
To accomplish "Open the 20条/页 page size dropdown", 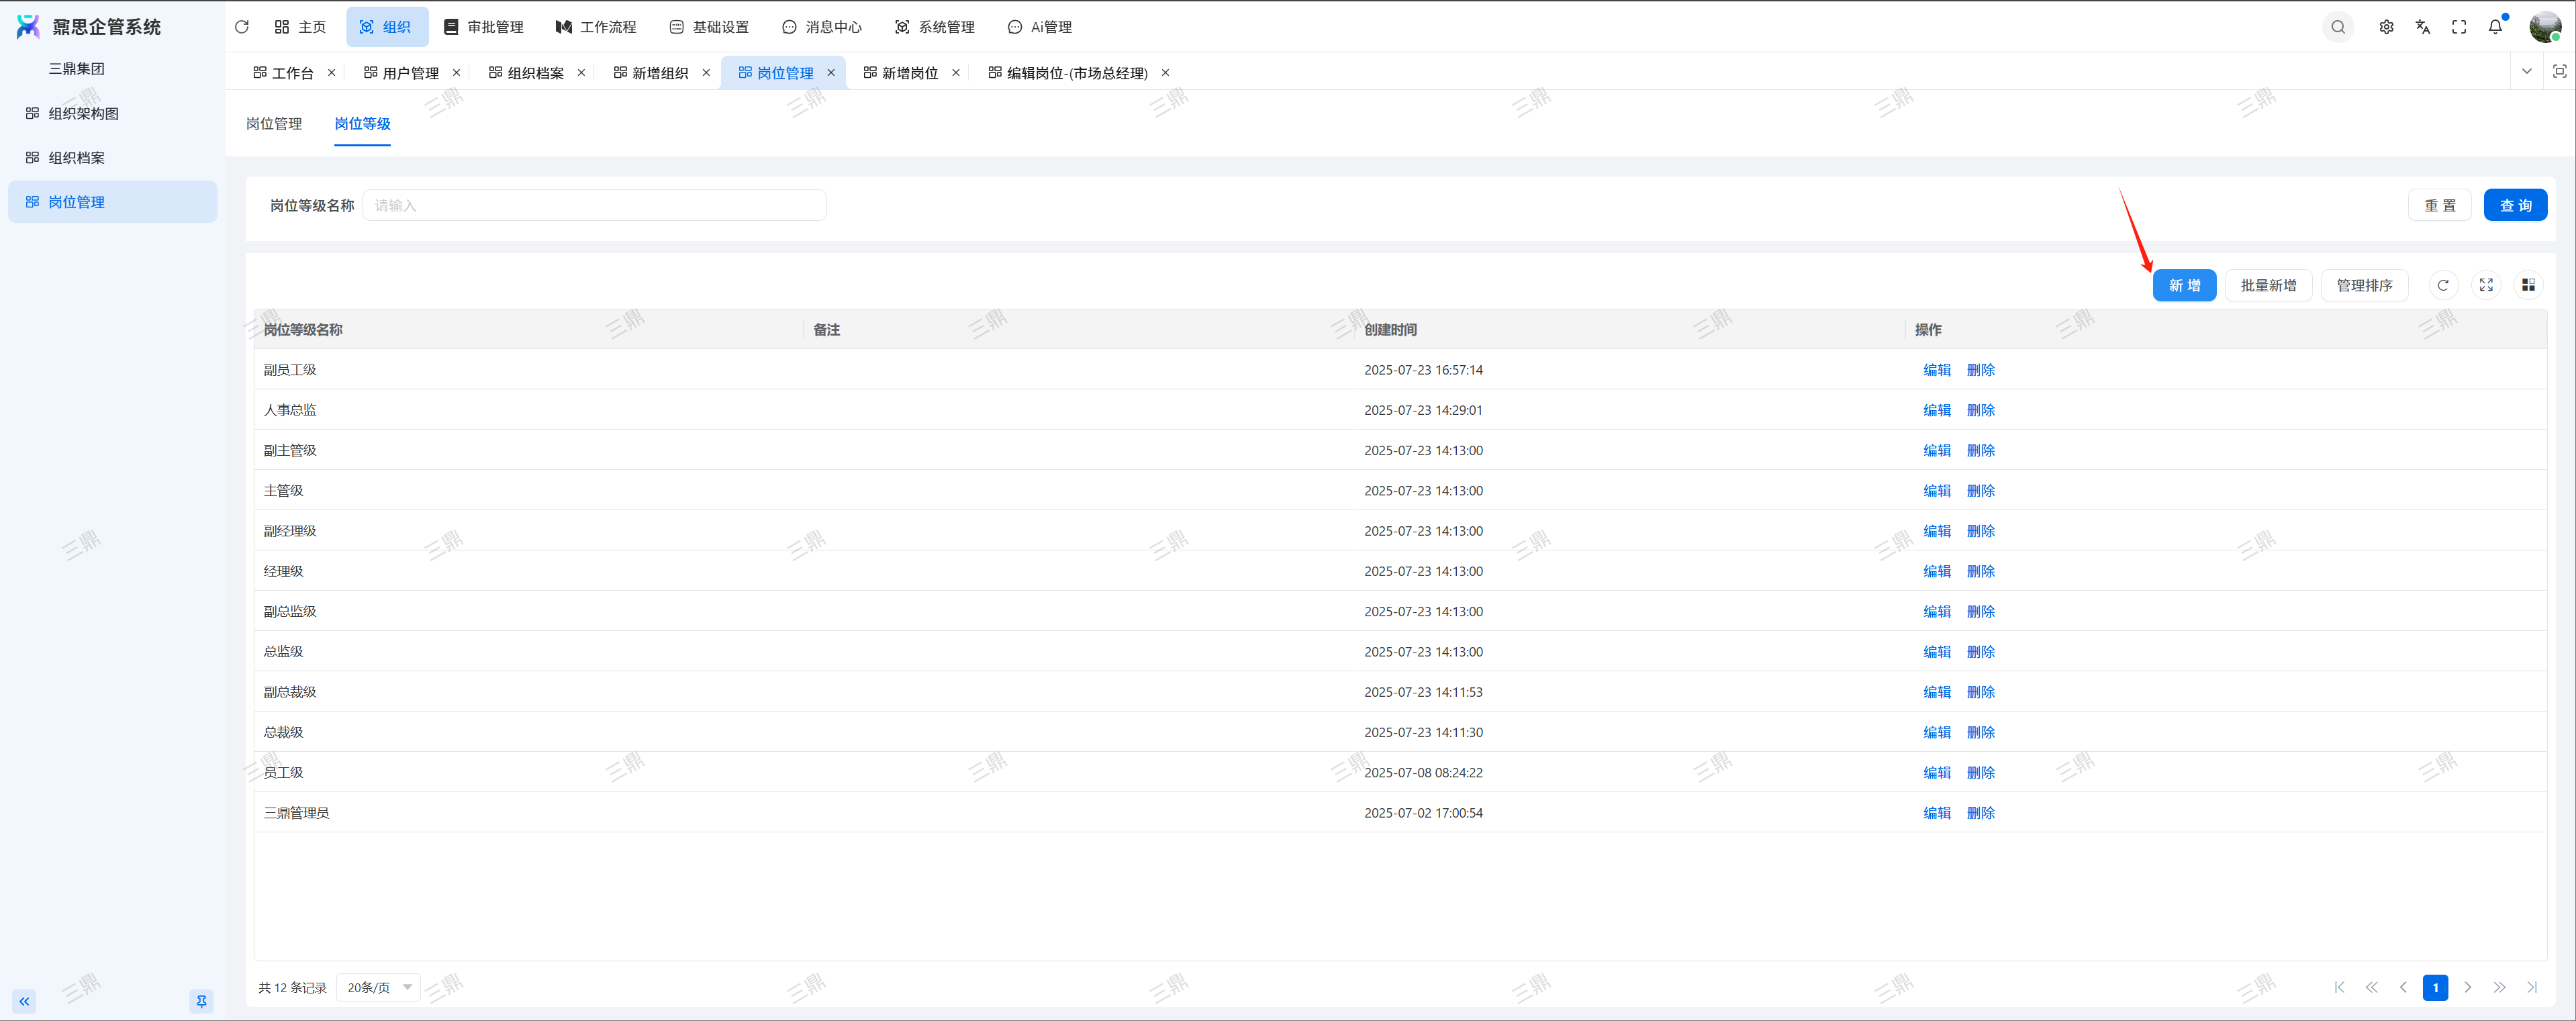I will click(x=379, y=987).
